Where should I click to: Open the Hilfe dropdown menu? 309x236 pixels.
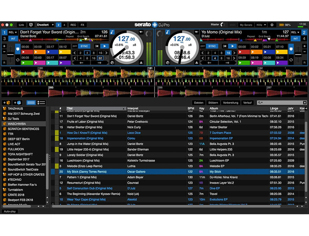click(x=260, y=25)
